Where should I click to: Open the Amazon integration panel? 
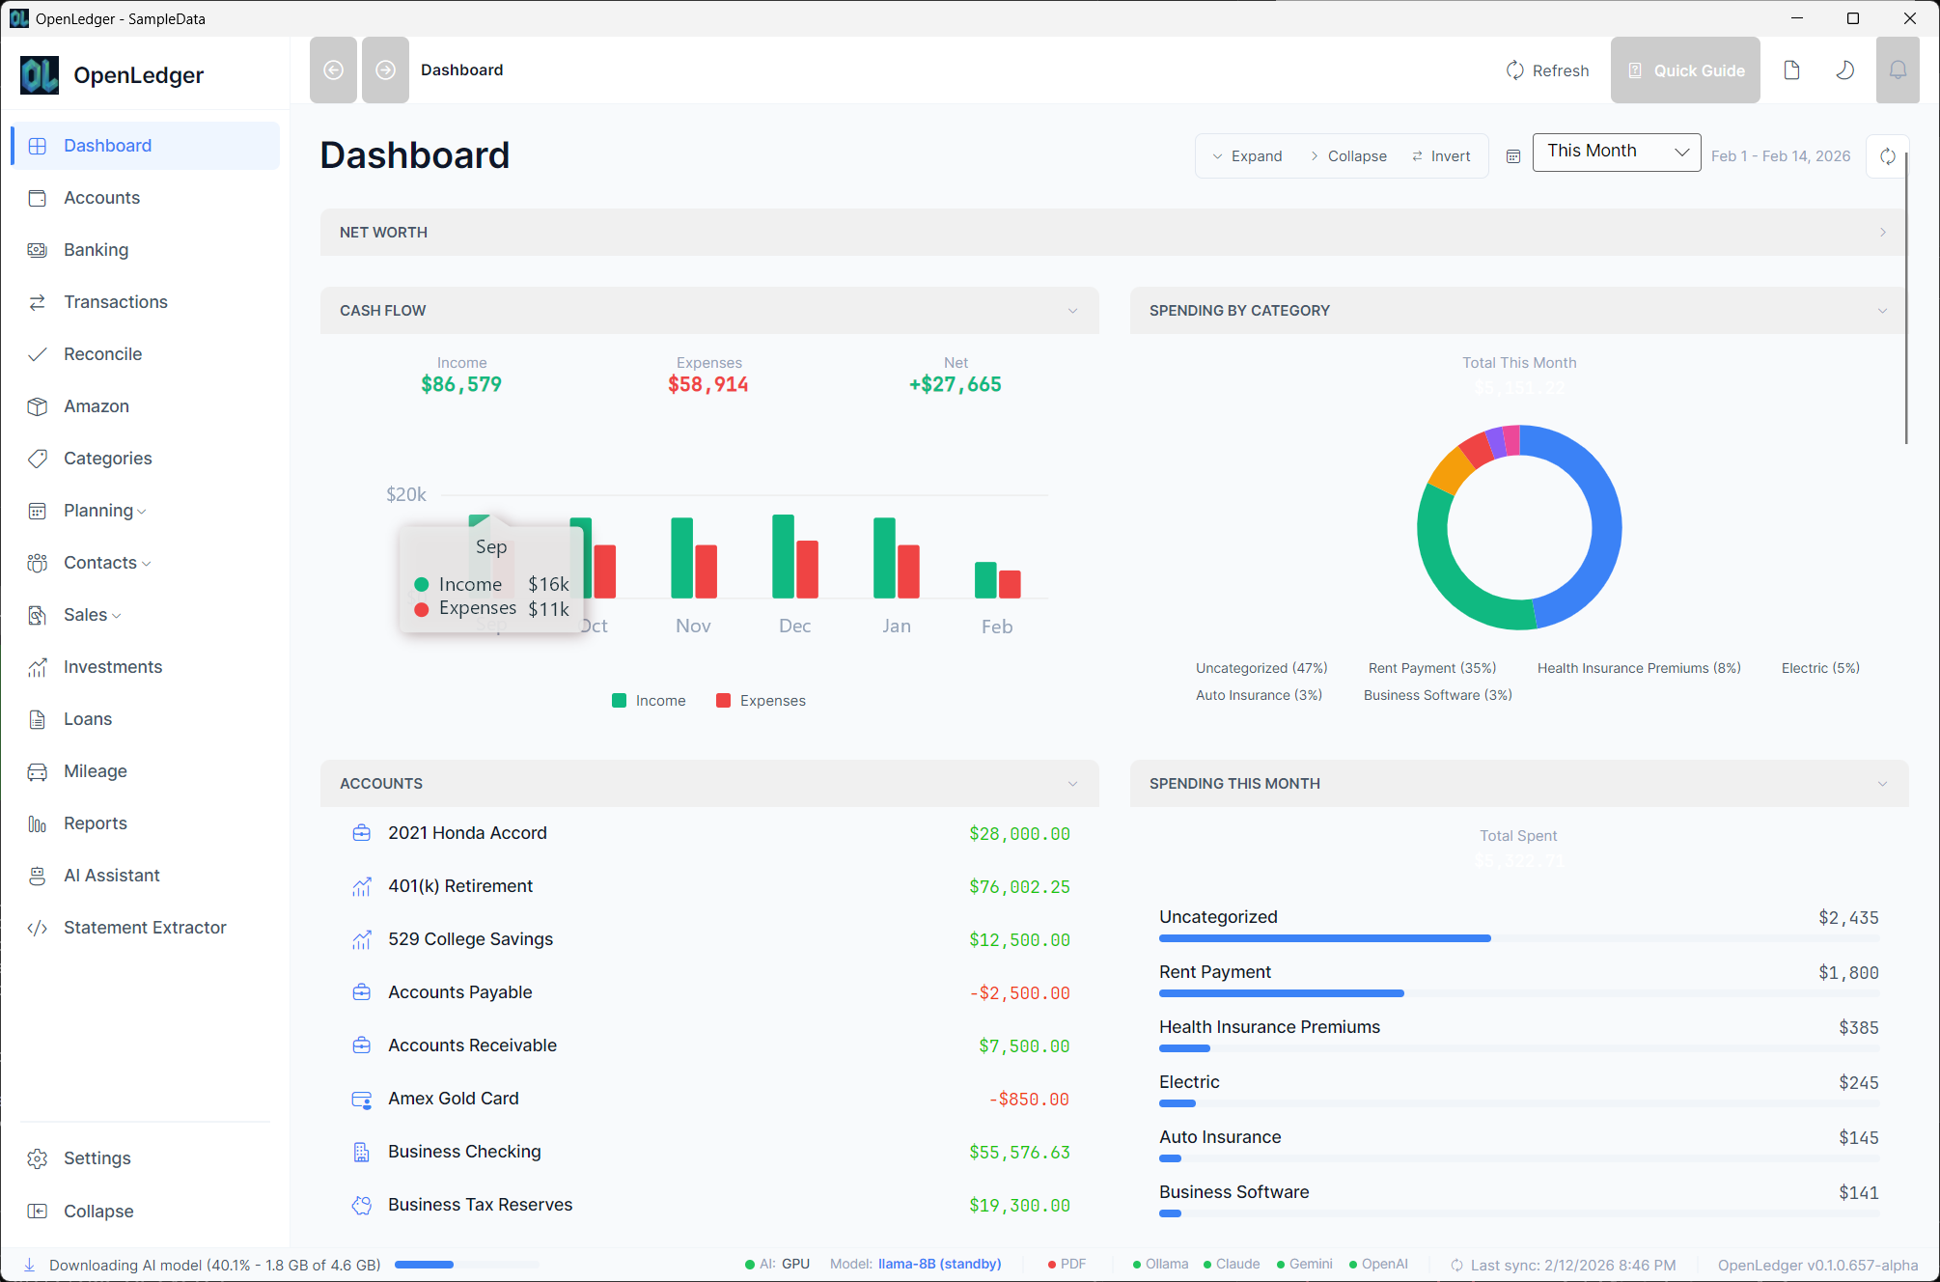[x=96, y=405]
